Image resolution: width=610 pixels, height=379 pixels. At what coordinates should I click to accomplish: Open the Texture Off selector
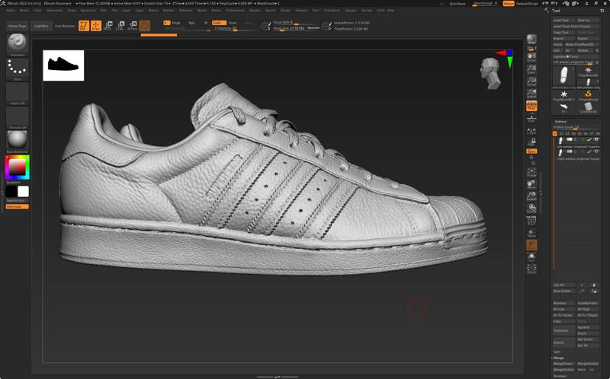17,118
